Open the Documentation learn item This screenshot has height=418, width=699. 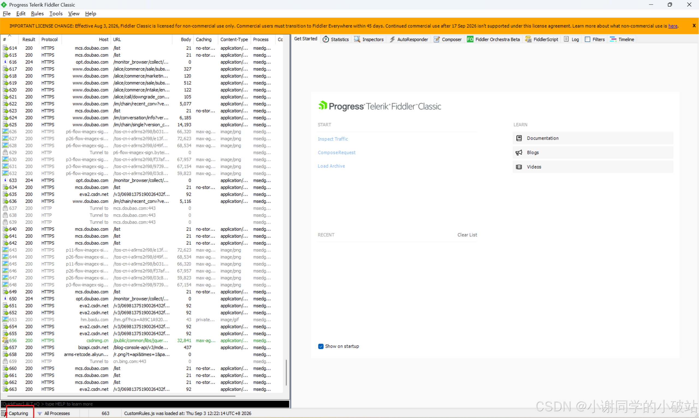click(x=593, y=138)
